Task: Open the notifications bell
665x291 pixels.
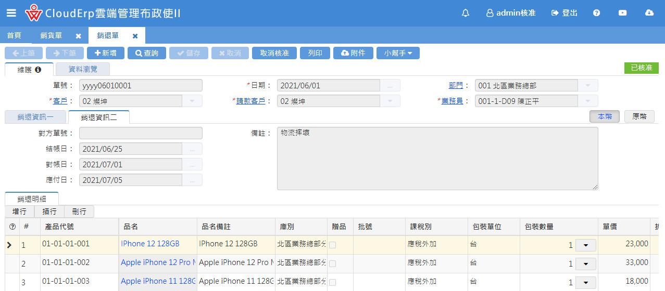Action: (x=466, y=13)
